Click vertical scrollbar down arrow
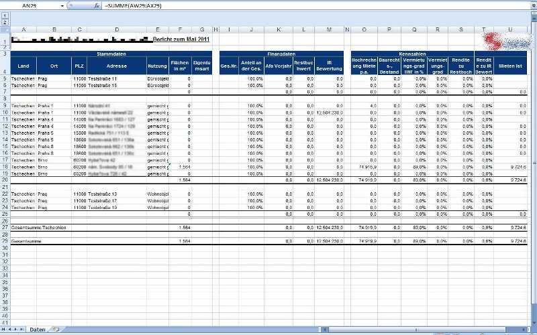537x335 pixels. tap(534, 324)
